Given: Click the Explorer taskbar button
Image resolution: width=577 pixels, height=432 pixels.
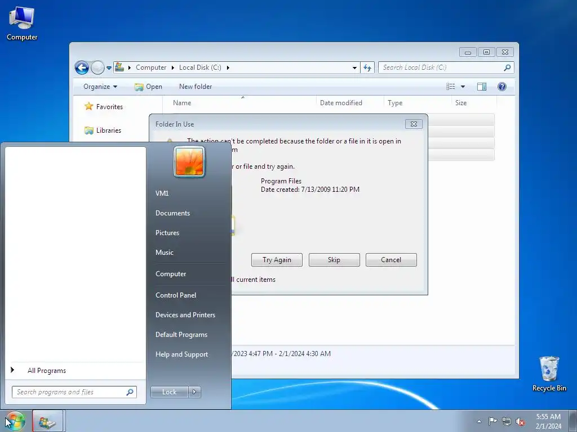Looking at the screenshot, I should click(47, 421).
